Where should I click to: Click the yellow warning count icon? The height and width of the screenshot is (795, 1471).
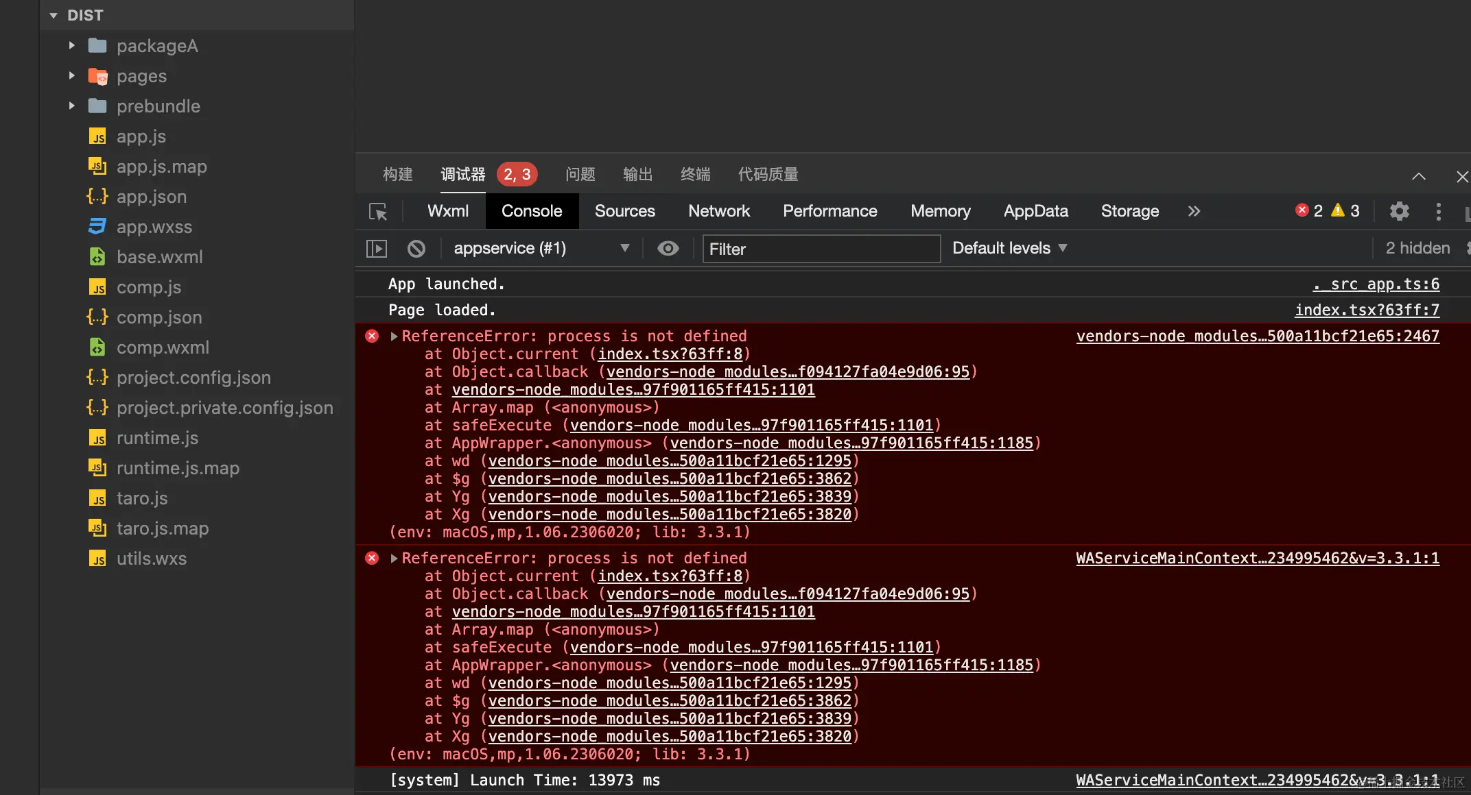[x=1338, y=210]
